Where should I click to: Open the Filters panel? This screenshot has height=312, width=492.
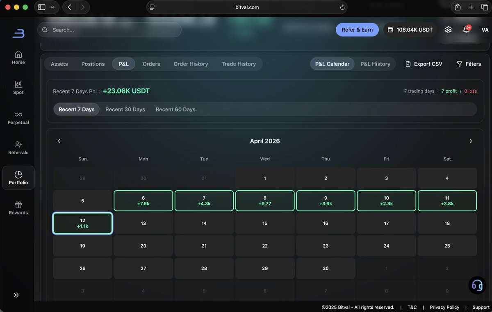point(469,64)
